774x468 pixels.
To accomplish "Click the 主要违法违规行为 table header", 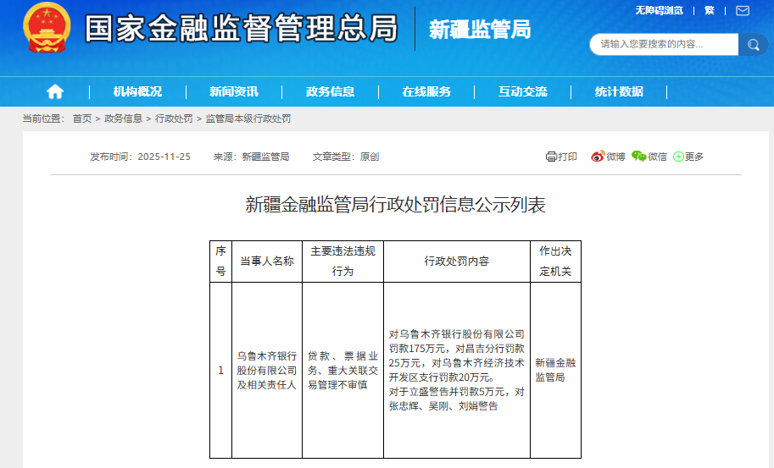I will pyautogui.click(x=342, y=262).
